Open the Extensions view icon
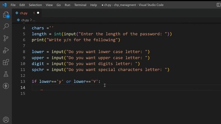 6,62
